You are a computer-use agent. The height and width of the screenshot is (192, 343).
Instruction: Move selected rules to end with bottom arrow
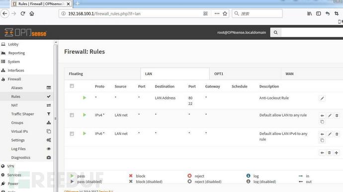coord(322,153)
